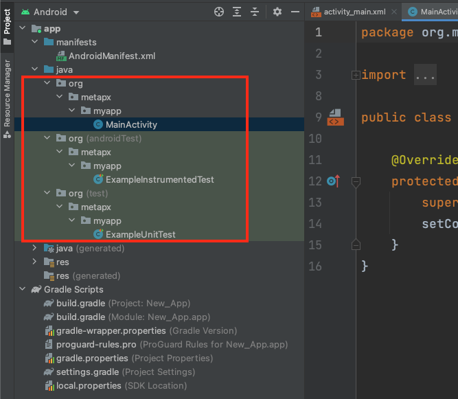Expand the folded import block on line 3

(x=356, y=76)
